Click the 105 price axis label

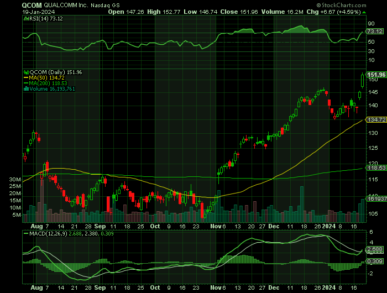373,214
